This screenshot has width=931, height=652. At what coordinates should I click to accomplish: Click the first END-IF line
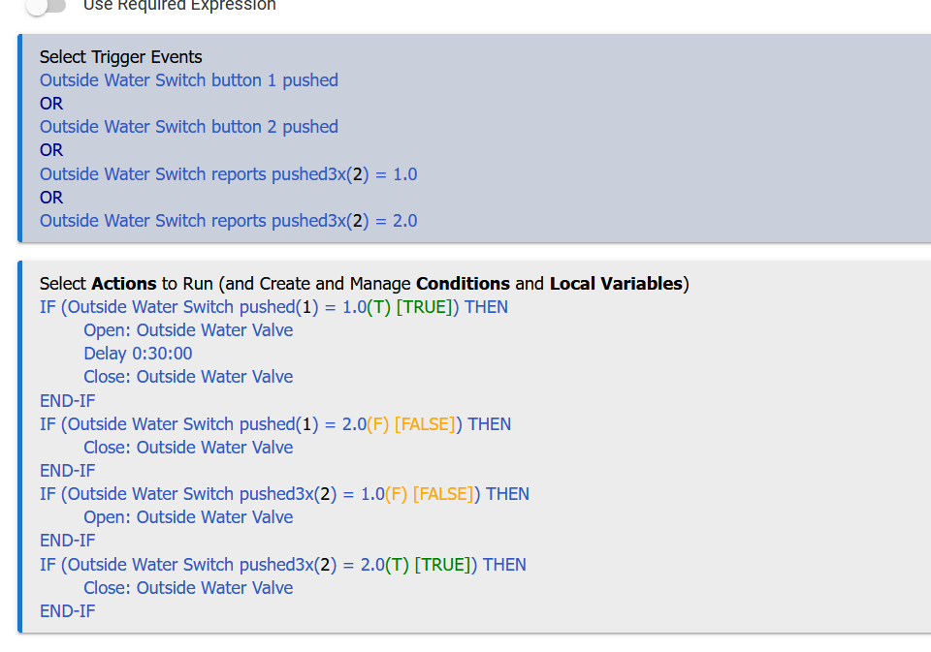(x=67, y=400)
